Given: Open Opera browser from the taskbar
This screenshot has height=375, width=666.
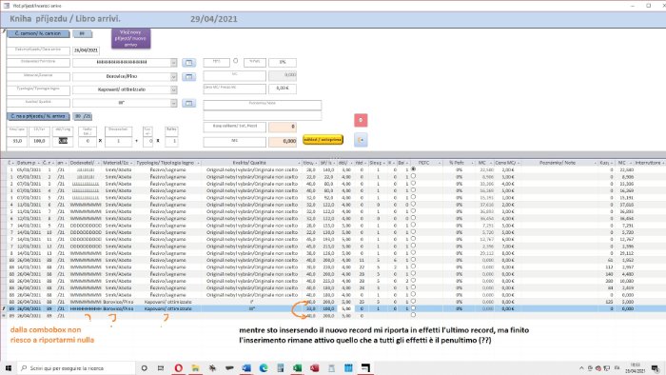Looking at the screenshot, I should [179, 367].
